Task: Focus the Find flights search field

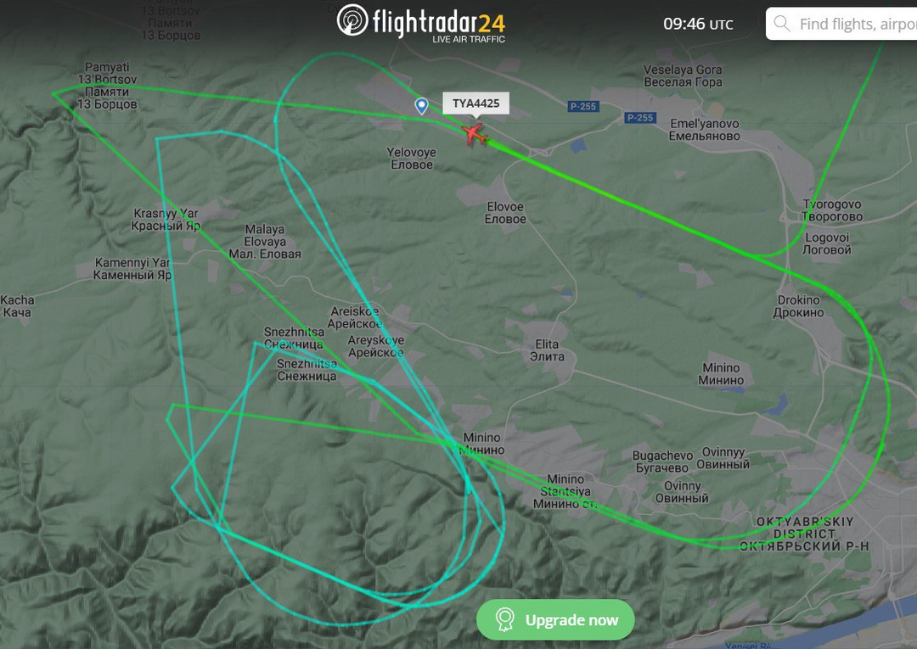Action: pyautogui.click(x=841, y=24)
